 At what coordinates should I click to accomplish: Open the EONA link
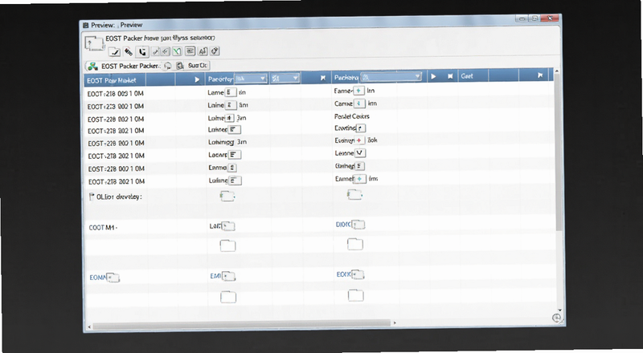(97, 278)
